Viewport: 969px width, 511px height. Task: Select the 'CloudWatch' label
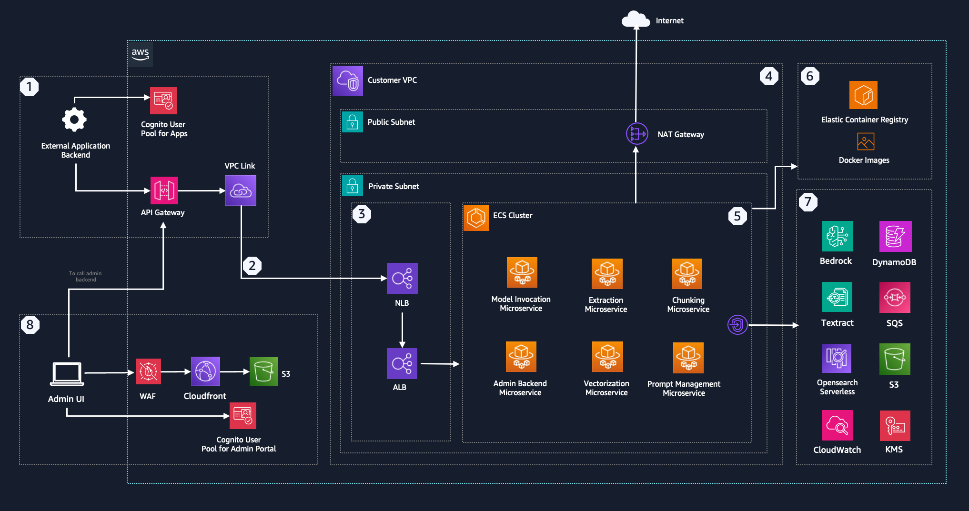(837, 450)
